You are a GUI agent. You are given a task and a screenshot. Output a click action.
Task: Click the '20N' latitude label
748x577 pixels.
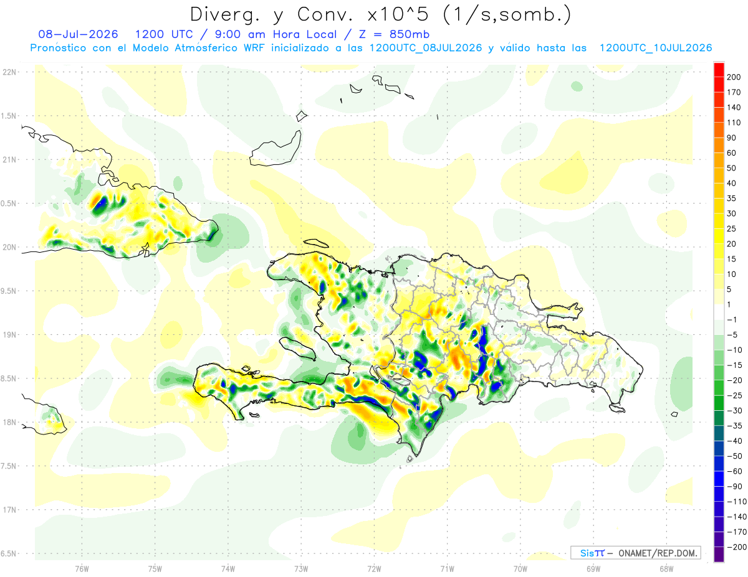click(9, 247)
